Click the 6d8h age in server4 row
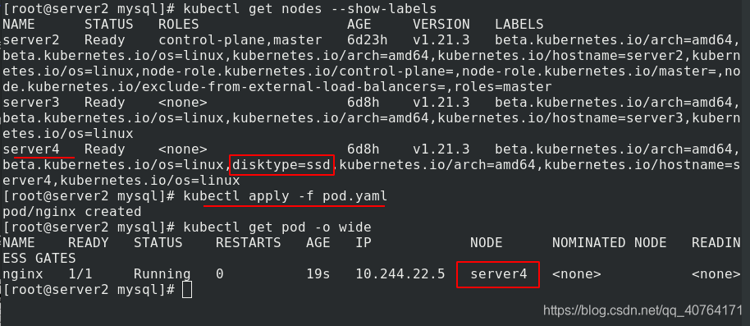Viewport: 750px width, 326px height. pos(363,149)
